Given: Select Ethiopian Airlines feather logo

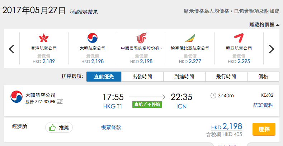Looking at the screenshot, I should 190,38.
